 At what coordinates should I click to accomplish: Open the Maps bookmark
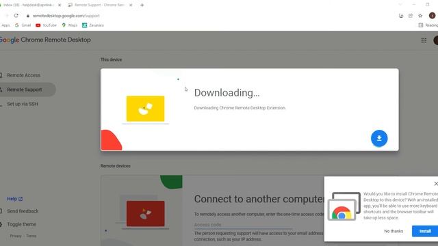[70, 25]
